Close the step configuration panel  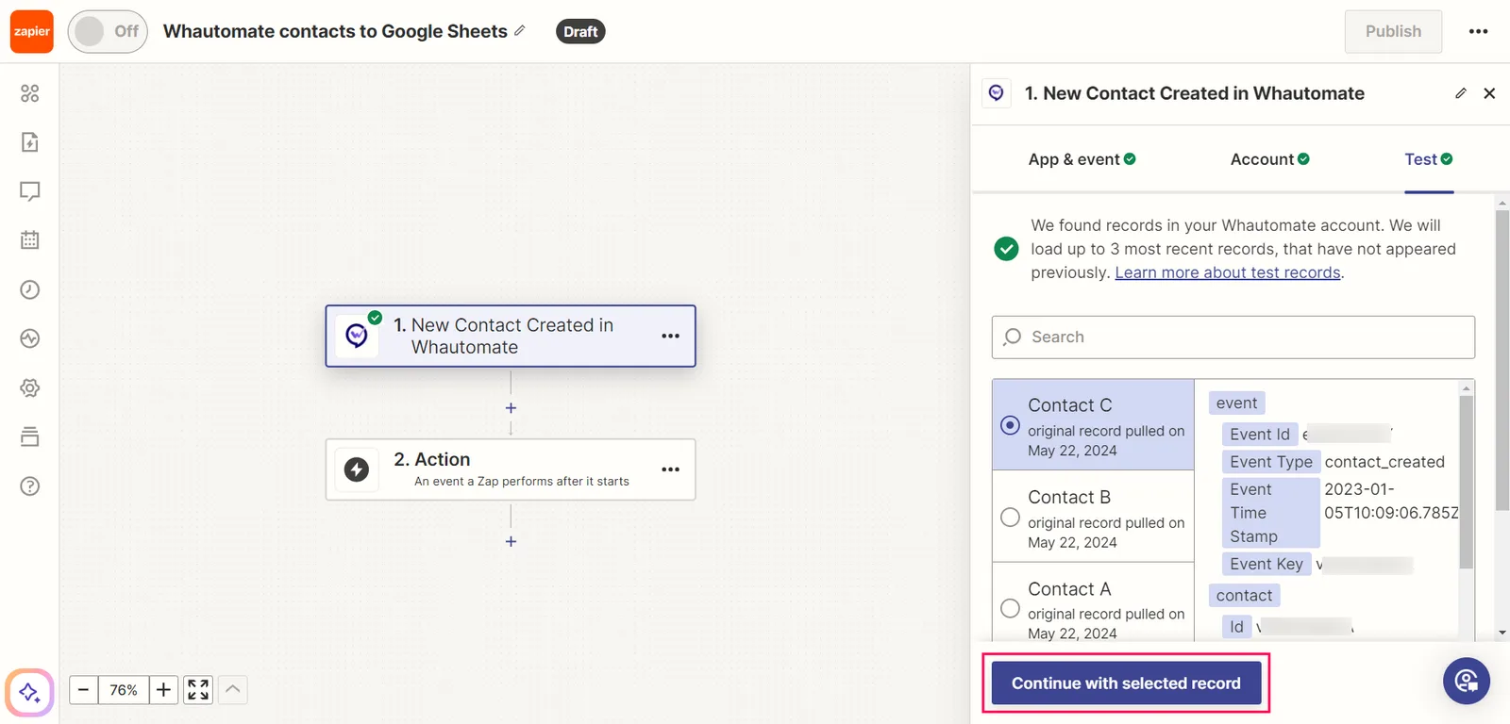point(1489,93)
